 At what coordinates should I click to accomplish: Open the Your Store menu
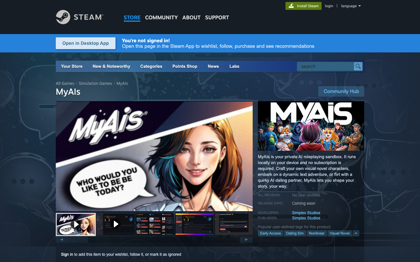coord(72,66)
